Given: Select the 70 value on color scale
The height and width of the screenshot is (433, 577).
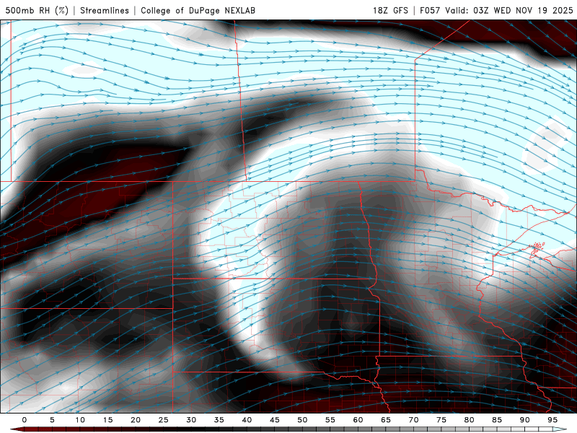Looking at the screenshot, I should 413,420.
